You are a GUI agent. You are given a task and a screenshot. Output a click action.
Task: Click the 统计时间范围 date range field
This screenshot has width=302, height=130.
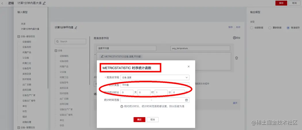coord(155,100)
